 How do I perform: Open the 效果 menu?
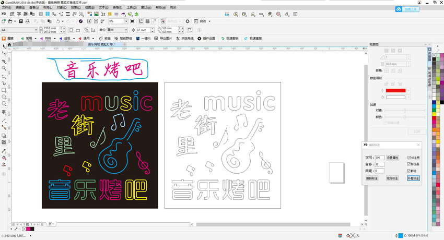click(x=75, y=8)
